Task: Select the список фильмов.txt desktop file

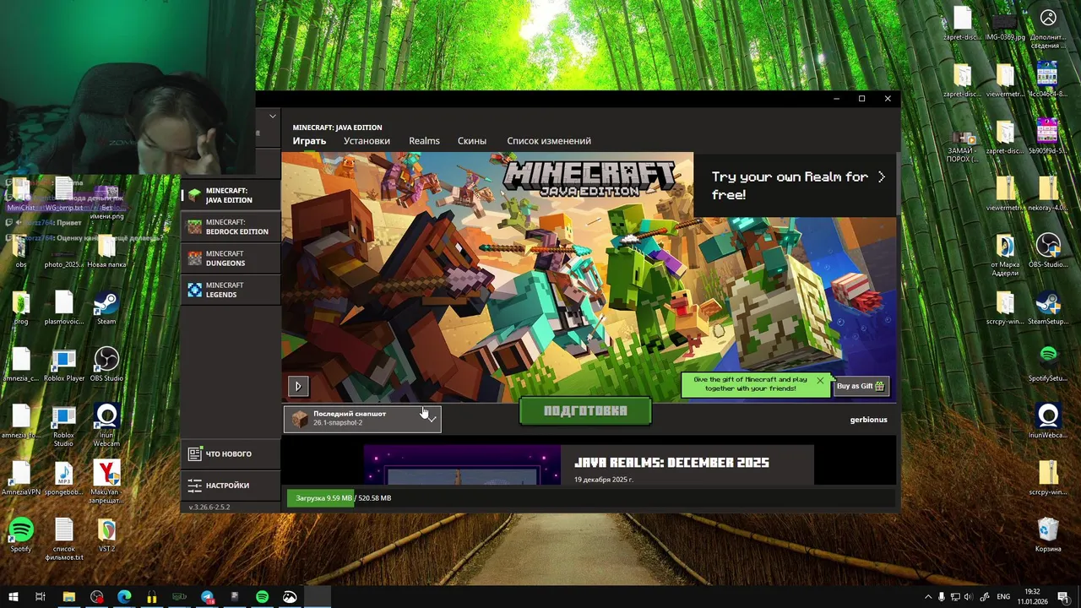Action: [64, 539]
